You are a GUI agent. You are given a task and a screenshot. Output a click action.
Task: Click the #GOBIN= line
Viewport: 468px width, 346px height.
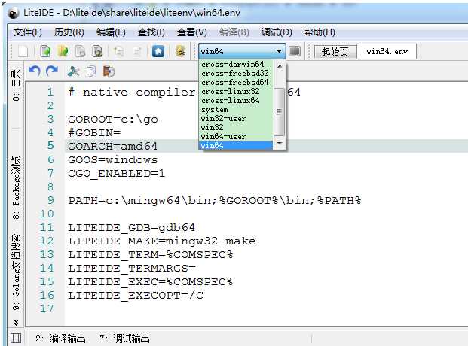pos(94,132)
